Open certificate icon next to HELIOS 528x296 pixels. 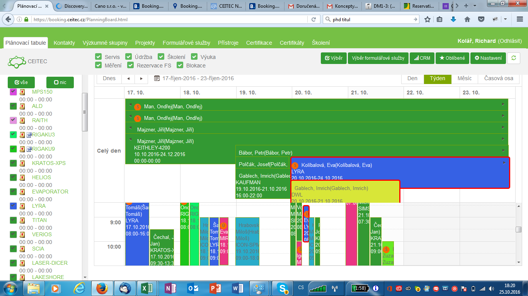coord(22,178)
